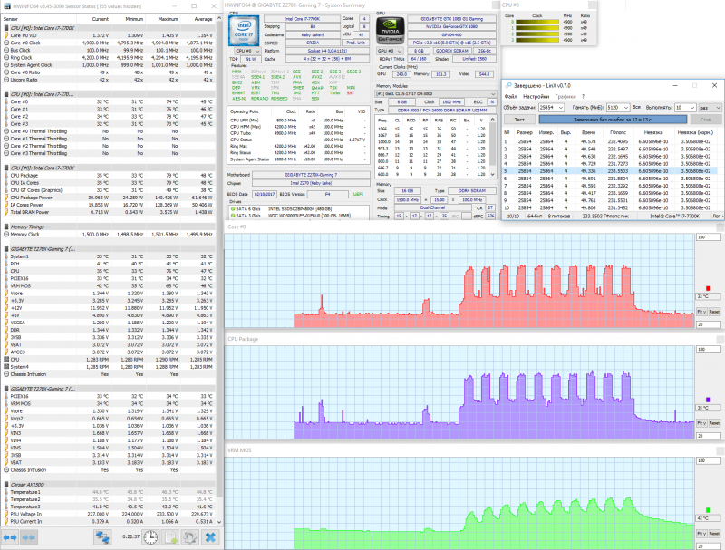Click the Гфлопс column header in LinX
This screenshot has width=725, height=550.
click(x=618, y=132)
